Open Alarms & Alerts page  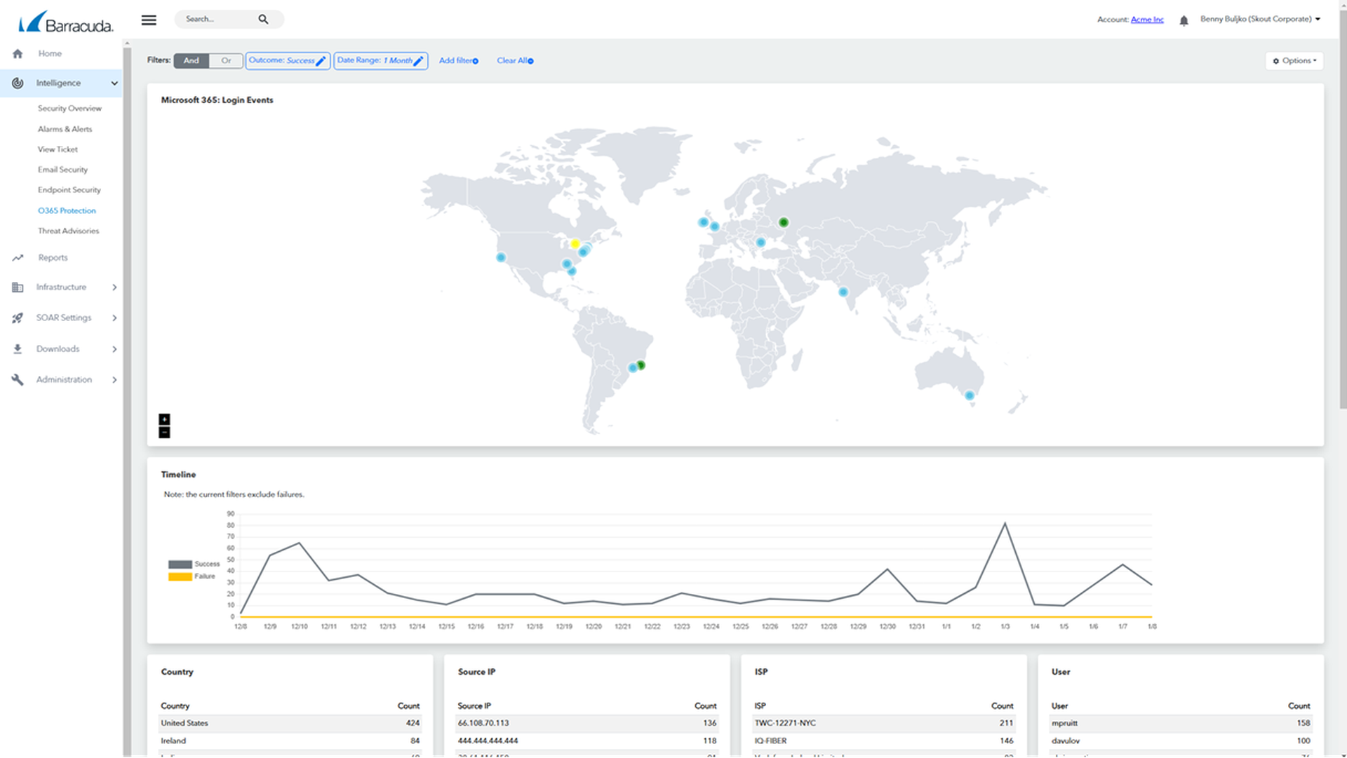(x=65, y=129)
